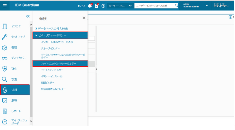Close the 保護 panel
This screenshot has height=130, width=235.
coord(84,18)
